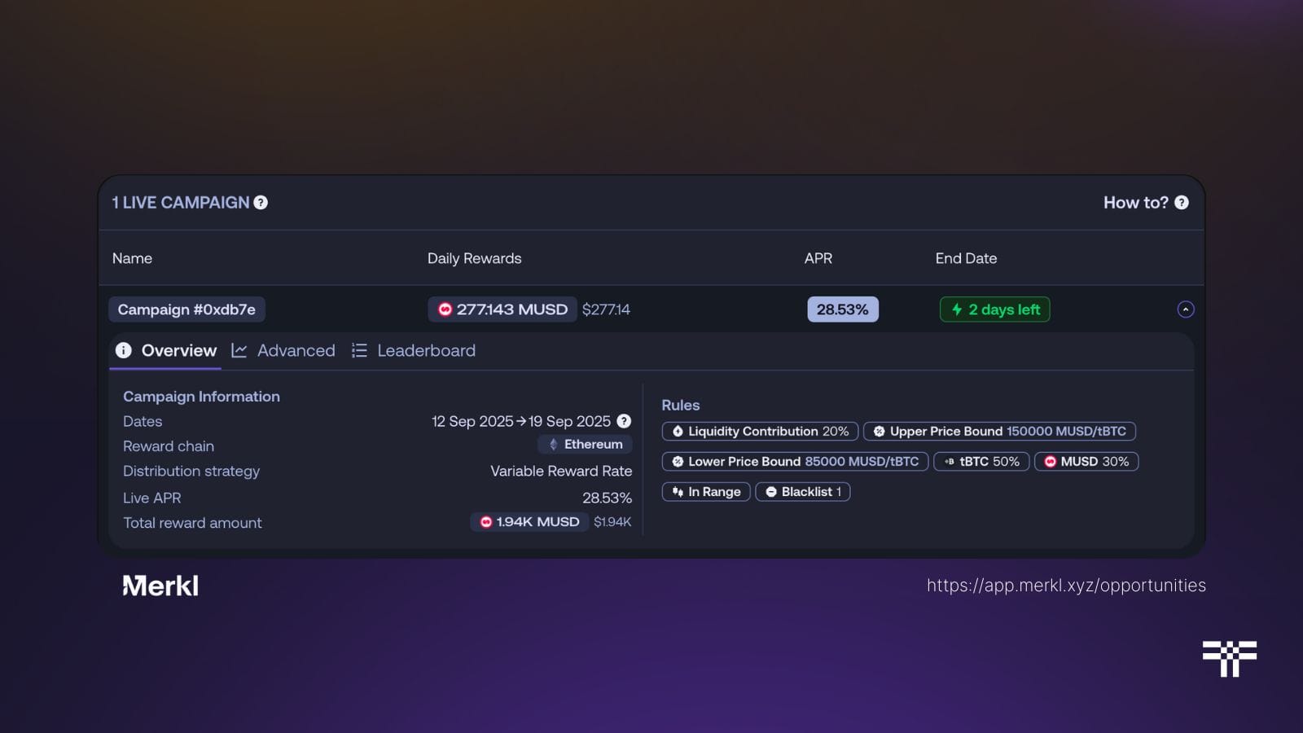Click the tBTC token icon in Rules
Screen dimensions: 1303x733
click(950, 462)
